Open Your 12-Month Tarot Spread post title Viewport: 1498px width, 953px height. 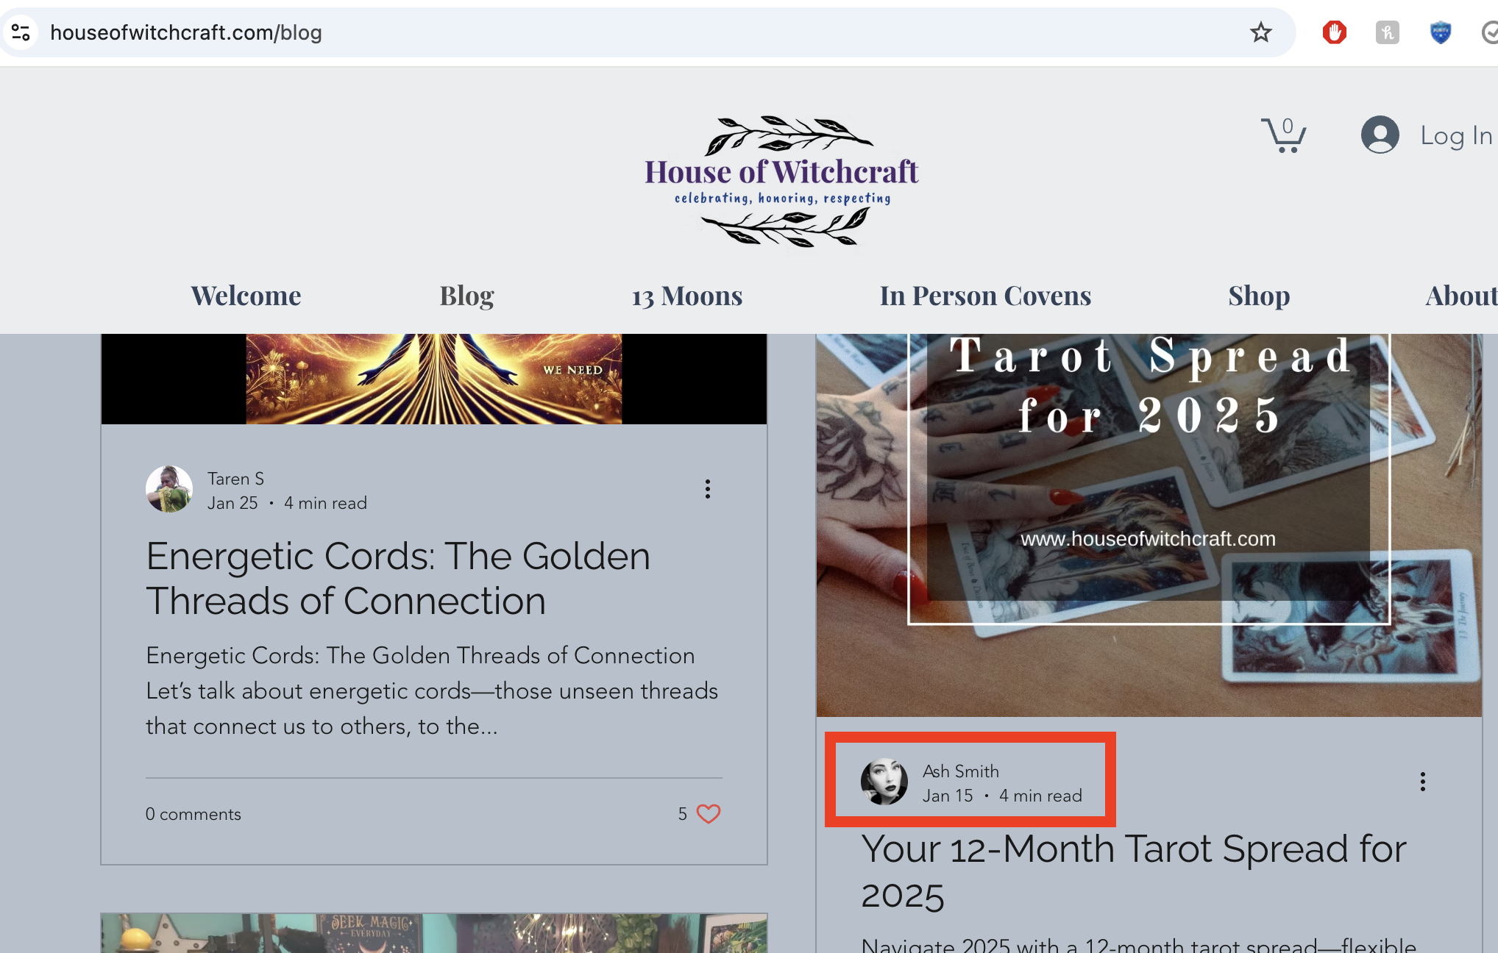tap(1134, 872)
